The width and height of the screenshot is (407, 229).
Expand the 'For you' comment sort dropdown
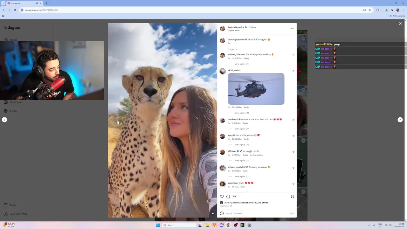[232, 49]
